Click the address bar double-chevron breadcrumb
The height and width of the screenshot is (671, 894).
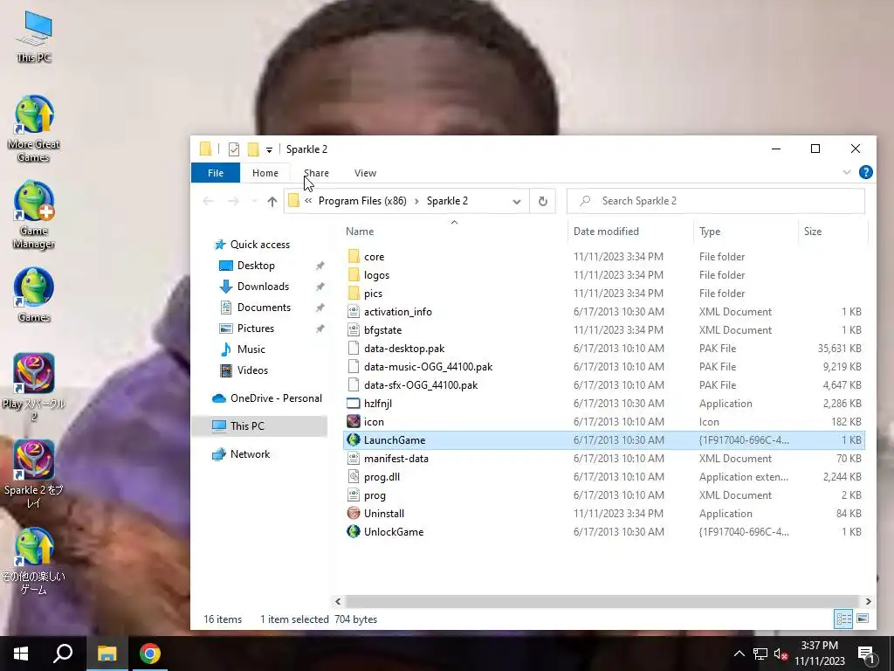(x=308, y=201)
